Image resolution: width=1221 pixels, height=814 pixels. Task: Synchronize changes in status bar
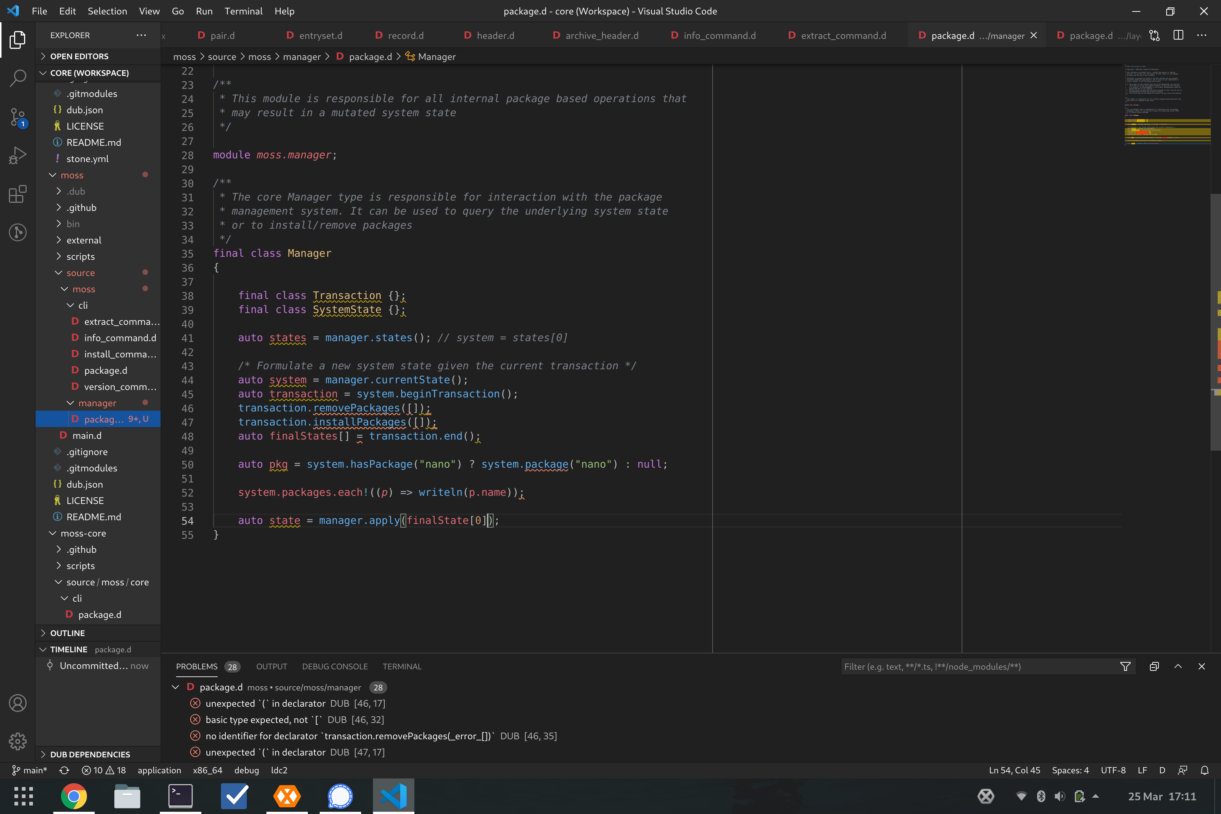tap(64, 770)
